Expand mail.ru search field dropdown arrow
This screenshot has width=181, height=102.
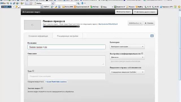pyautogui.click(x=42, y=7)
